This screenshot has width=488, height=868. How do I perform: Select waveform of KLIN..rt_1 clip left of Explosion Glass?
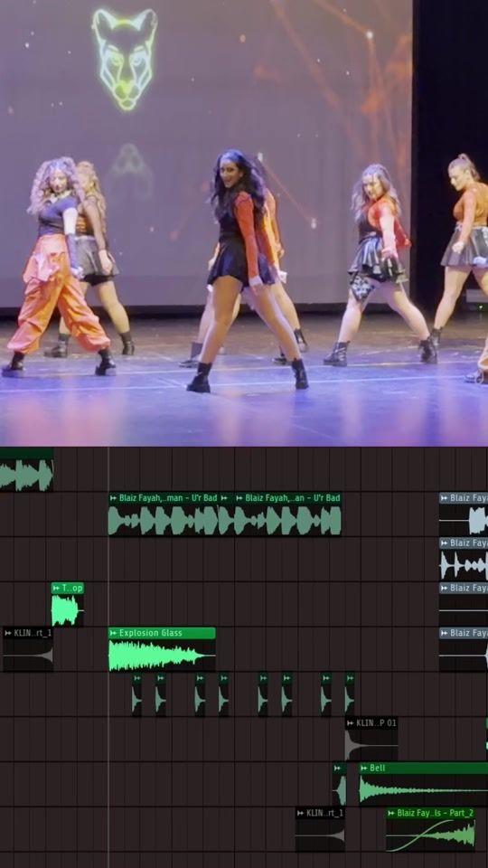[28, 656]
